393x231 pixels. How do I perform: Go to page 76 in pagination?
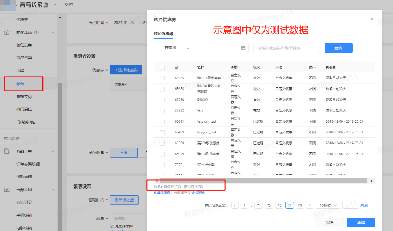point(279,205)
